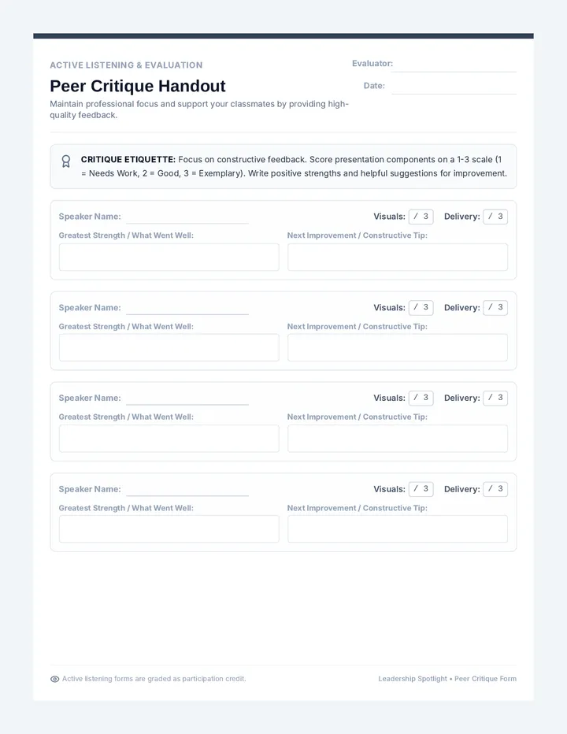Select fourth speaker's Visuals score box
This screenshot has height=734, width=567.
click(x=421, y=489)
